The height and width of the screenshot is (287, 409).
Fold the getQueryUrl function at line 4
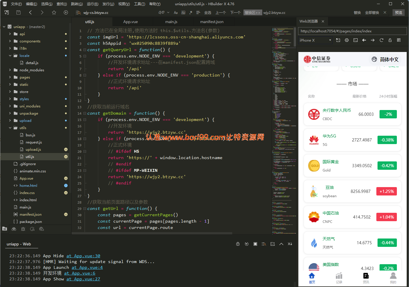point(85,50)
